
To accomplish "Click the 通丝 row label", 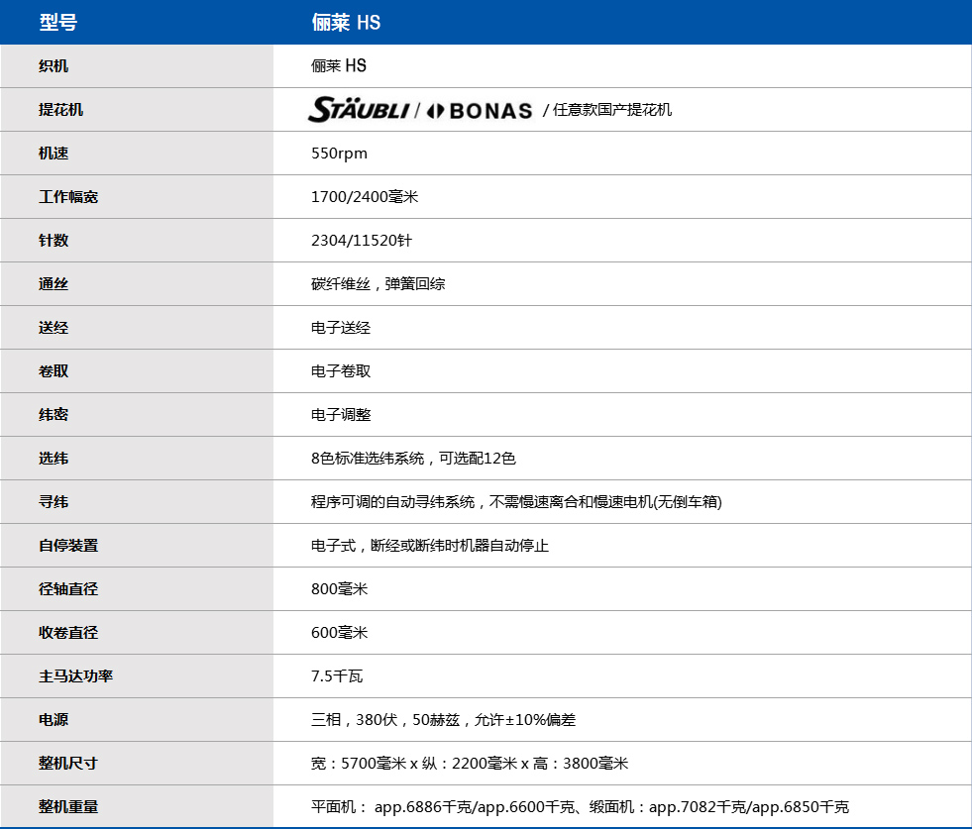I will point(54,284).
